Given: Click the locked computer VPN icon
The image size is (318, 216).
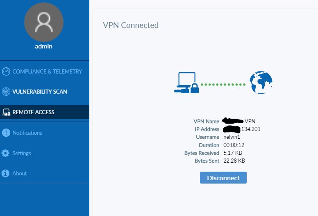Looking at the screenshot, I should (x=186, y=83).
